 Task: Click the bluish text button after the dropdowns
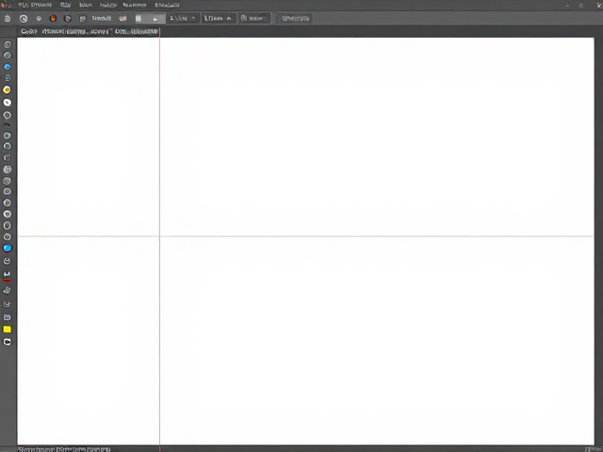click(295, 18)
